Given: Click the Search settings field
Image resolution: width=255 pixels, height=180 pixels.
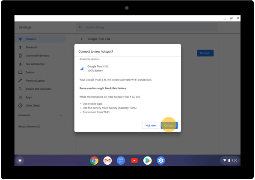Looking at the screenshot, I should click(x=147, y=27).
